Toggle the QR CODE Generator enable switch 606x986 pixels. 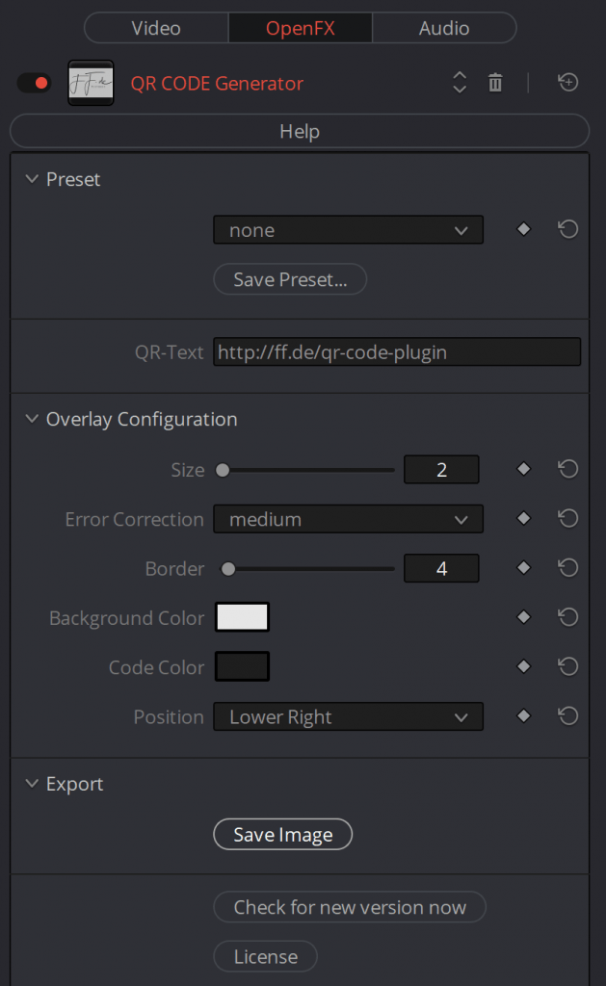(x=33, y=83)
